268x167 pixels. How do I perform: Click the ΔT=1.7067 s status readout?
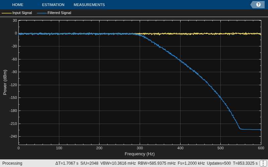tap(67, 163)
